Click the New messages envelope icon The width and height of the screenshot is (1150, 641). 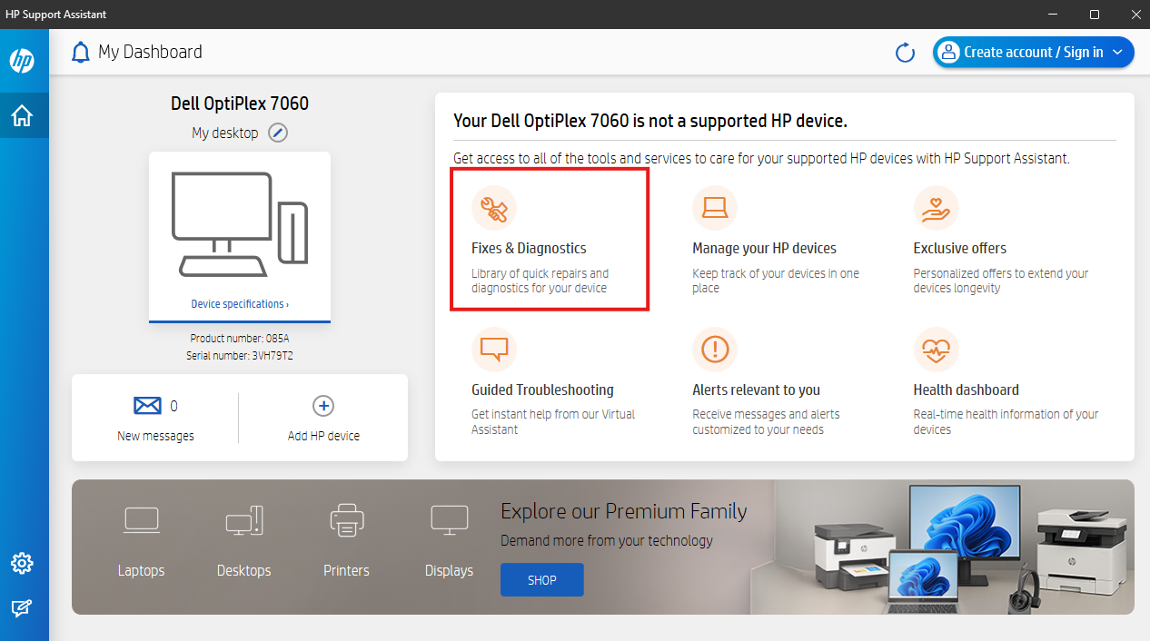(147, 405)
